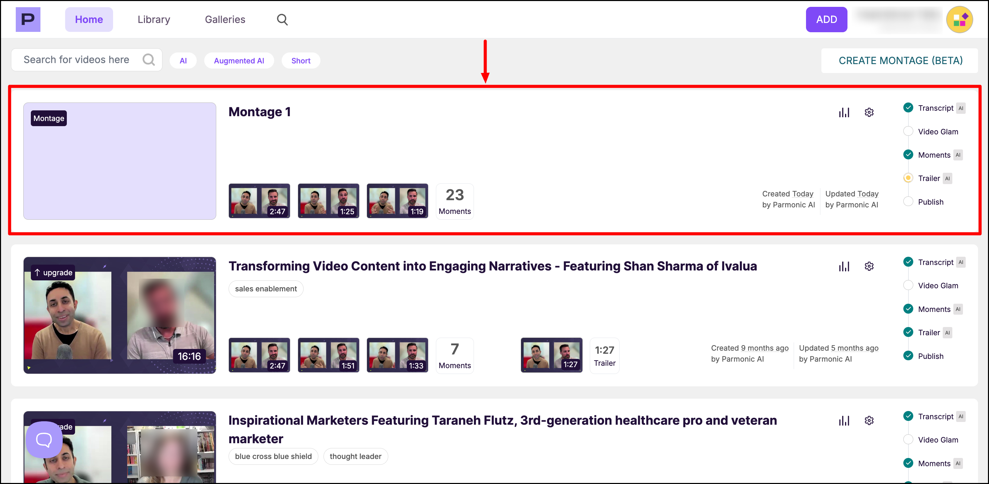Viewport: 989px width, 484px height.
Task: Click AI badge next to Montage 1 Moments
Action: pos(957,155)
